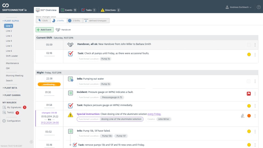This screenshot has width=263, height=148.
Task: Click the user avatar icon for Andreas Eschbach
Action: click(x=227, y=7)
